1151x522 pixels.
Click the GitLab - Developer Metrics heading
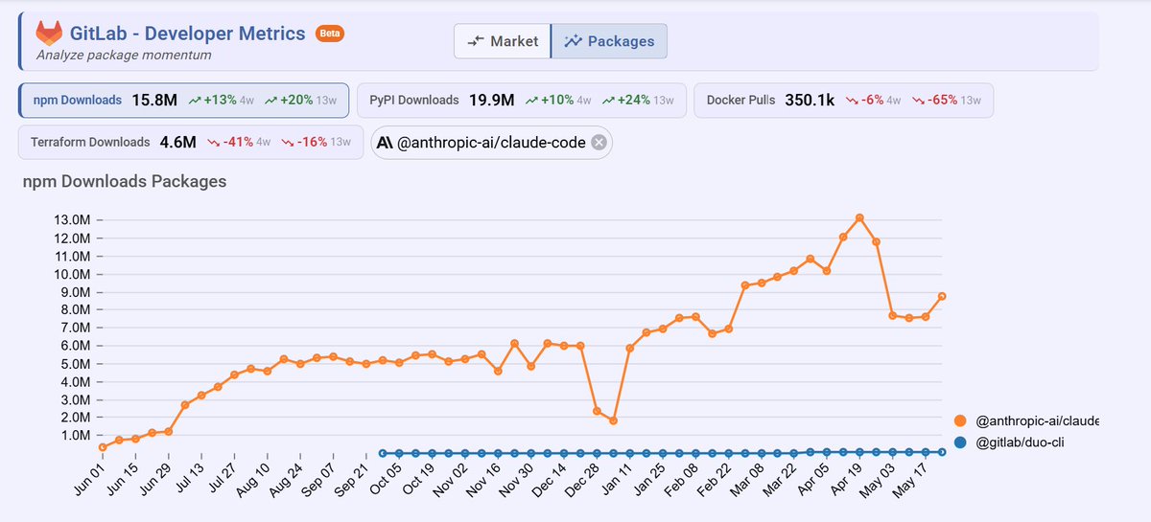coord(188,33)
